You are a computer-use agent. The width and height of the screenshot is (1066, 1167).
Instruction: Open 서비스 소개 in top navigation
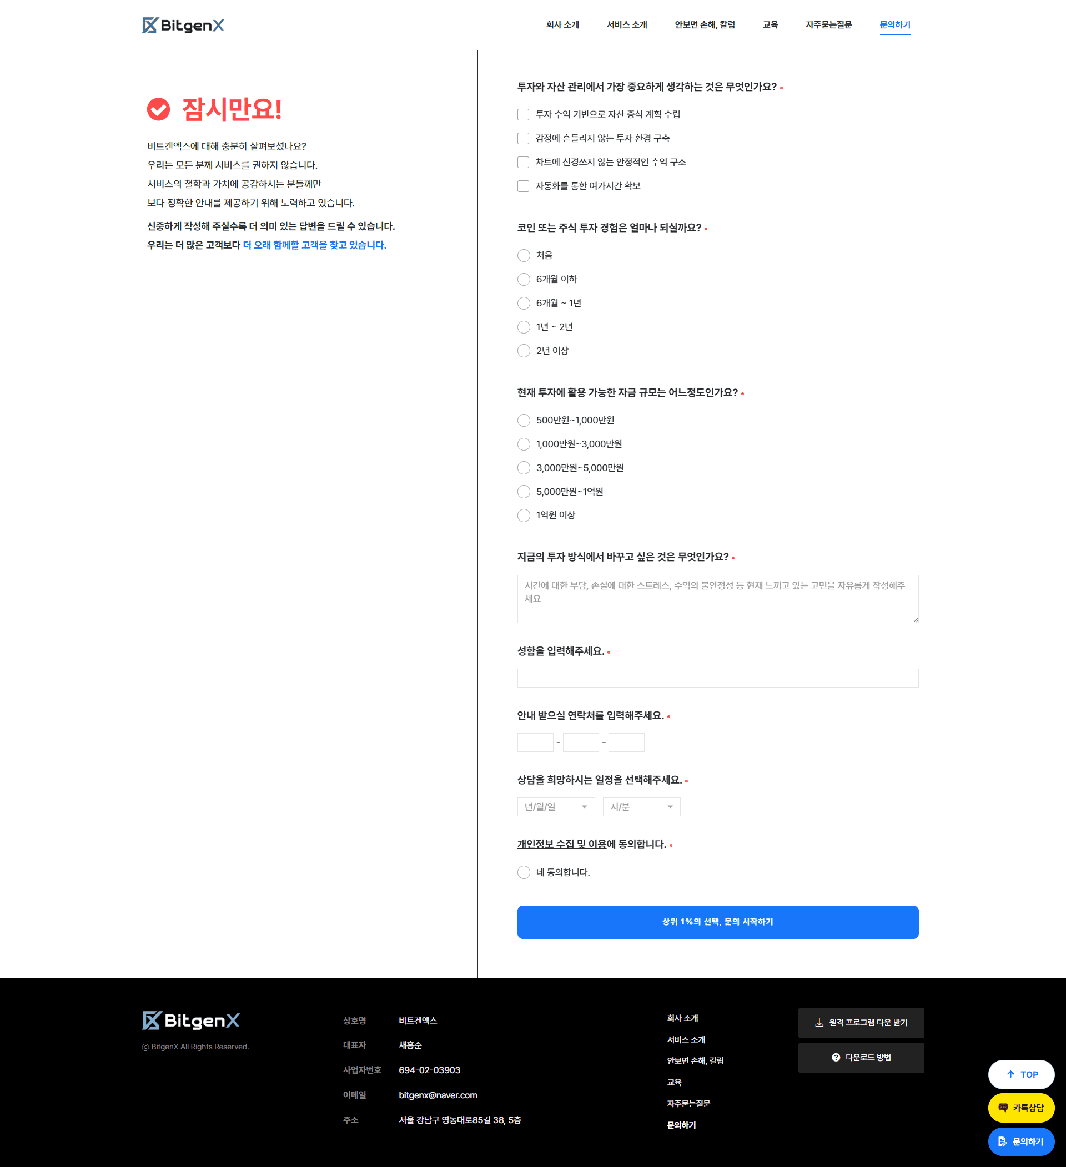pyautogui.click(x=626, y=25)
